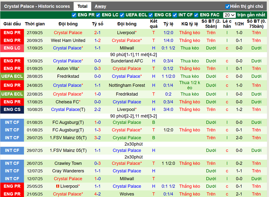Click the UEFA ECL label on 22/08/25
Image resolution: width=269 pixels, height=197 pixels.
pos(12,94)
